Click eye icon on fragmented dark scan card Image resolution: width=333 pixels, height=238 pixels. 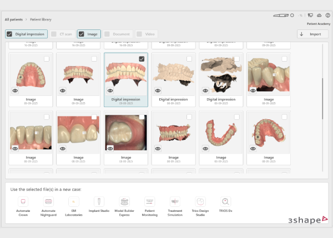tap(205, 90)
